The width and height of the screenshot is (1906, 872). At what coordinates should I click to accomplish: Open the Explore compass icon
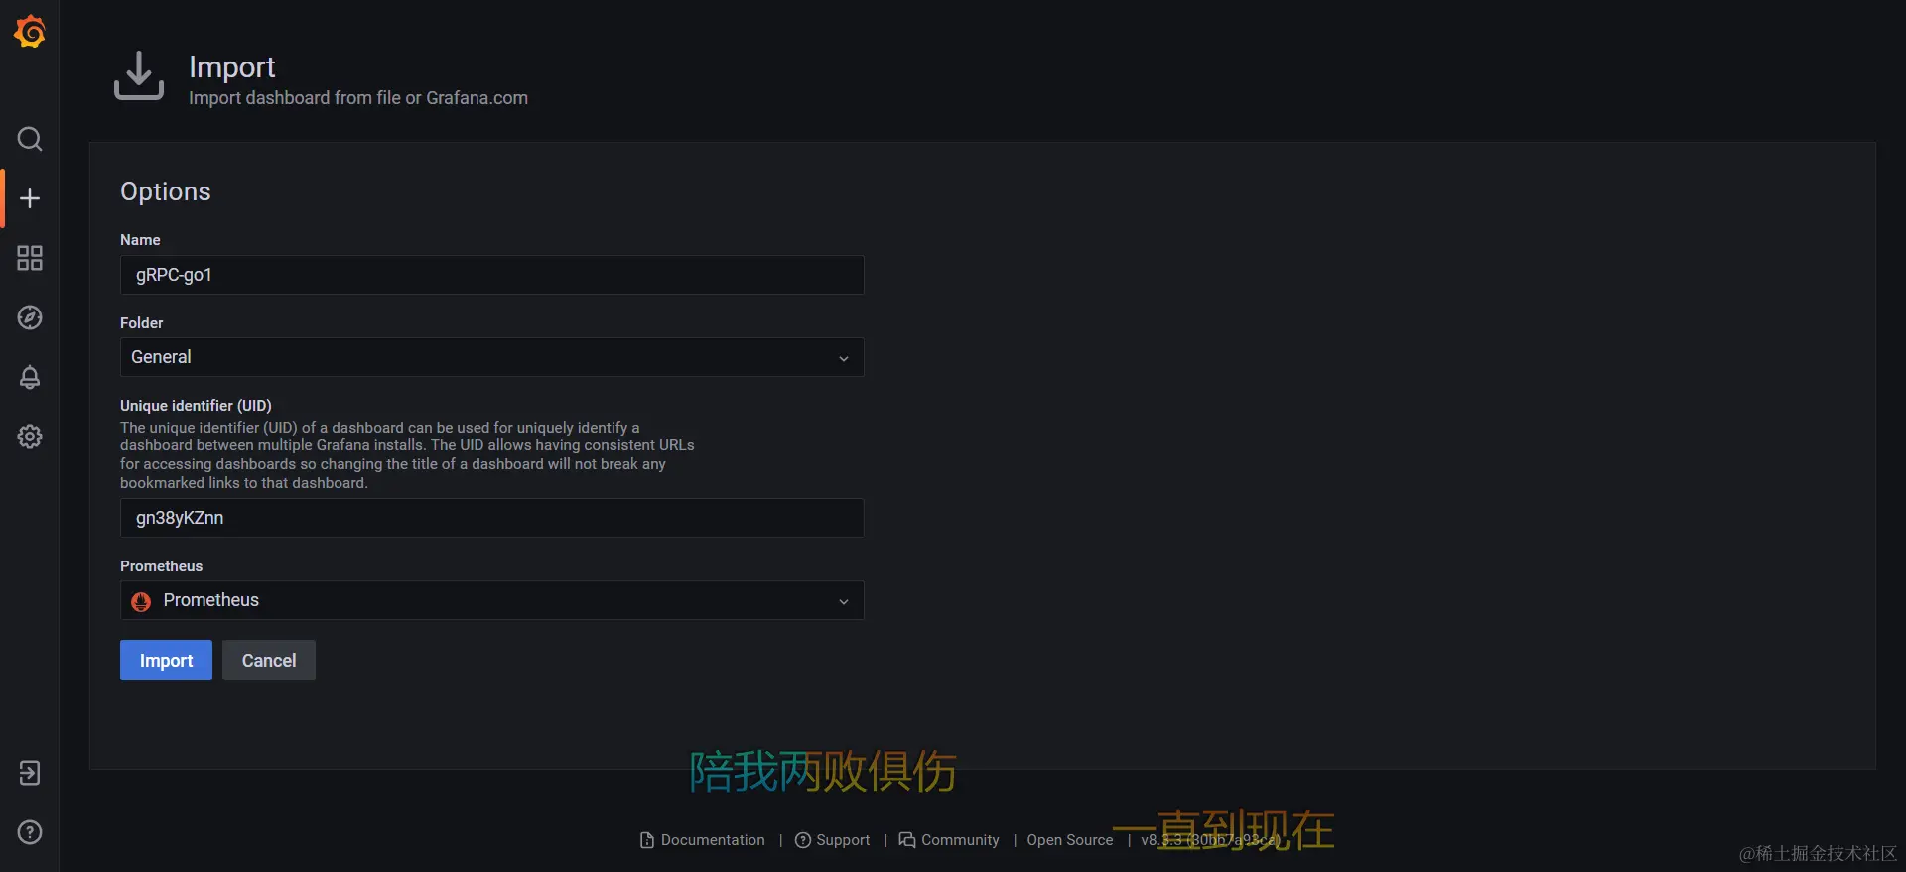coord(30,317)
